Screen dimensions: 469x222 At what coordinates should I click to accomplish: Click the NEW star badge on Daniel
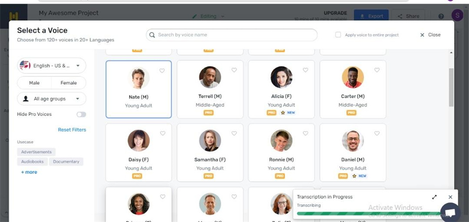coord(359,176)
